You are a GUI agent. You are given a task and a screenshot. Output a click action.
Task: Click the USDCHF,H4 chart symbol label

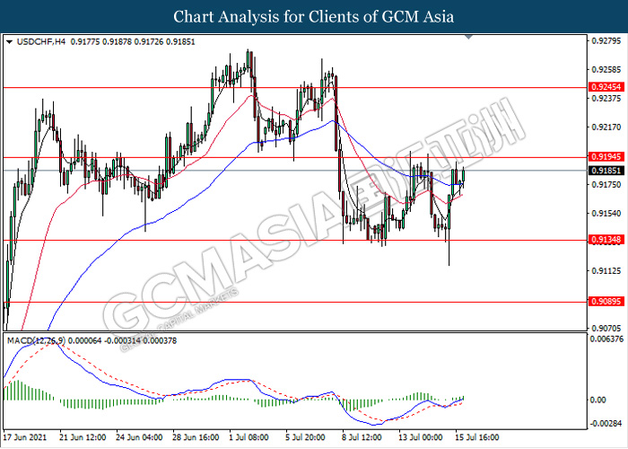(41, 41)
